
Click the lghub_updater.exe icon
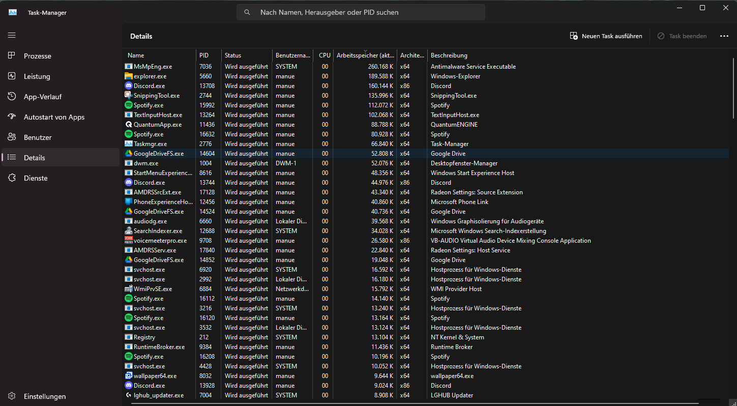pos(129,395)
